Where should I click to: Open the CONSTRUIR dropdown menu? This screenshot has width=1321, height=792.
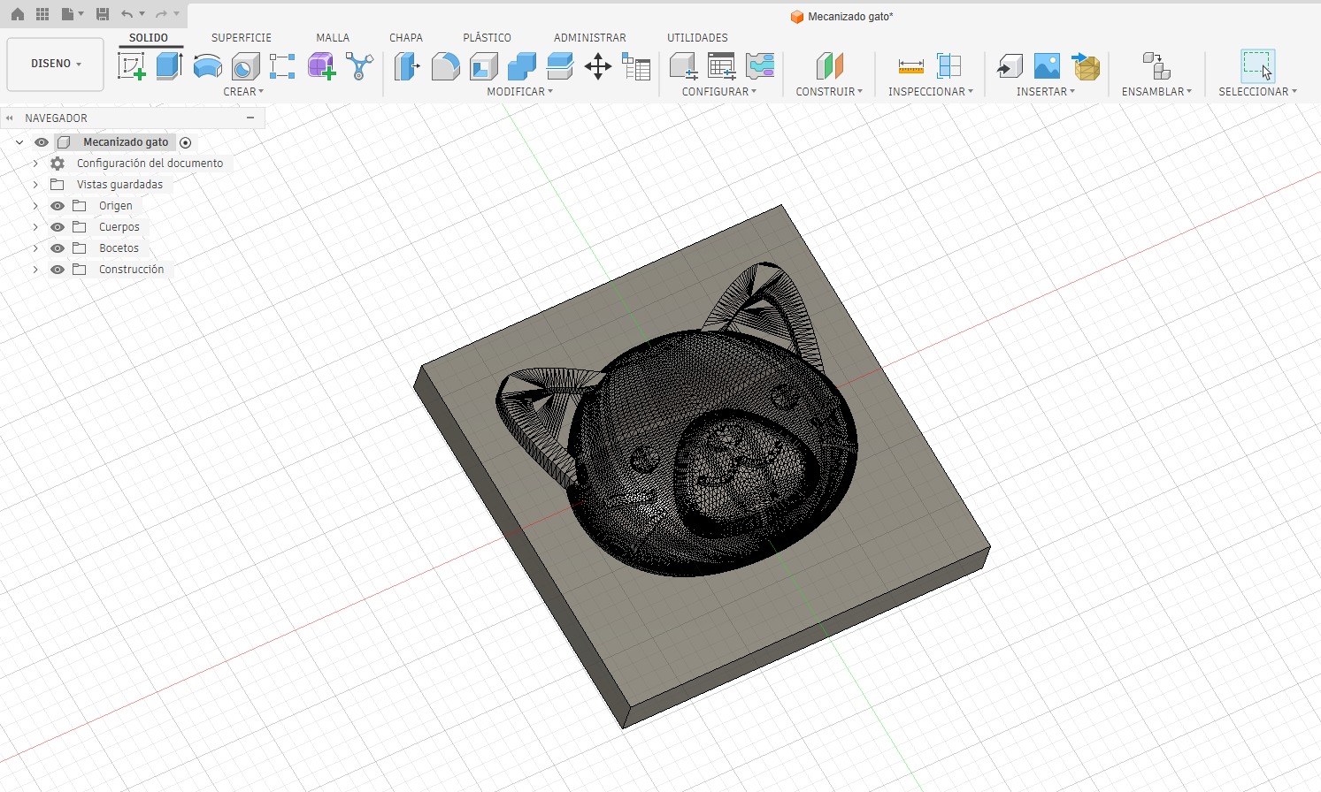[x=829, y=92]
